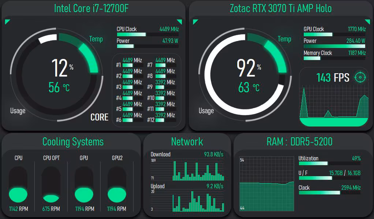Click the 284.40 W GPU power value
The height and width of the screenshot is (219, 374).
coord(356,41)
